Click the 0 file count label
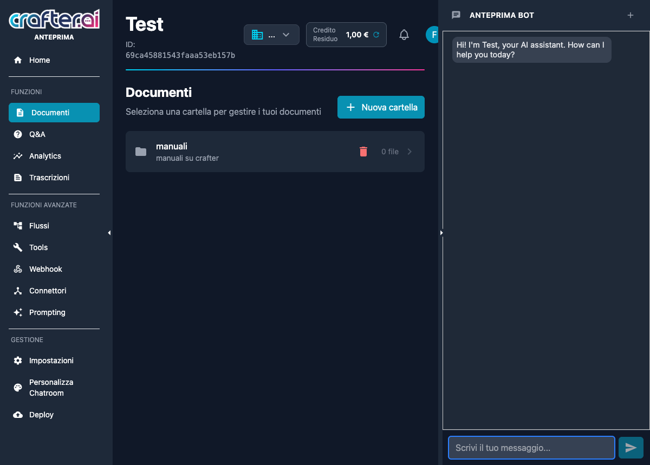 (x=390, y=152)
